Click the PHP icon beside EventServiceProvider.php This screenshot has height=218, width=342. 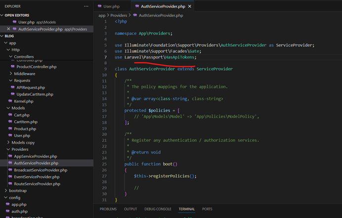coord(10,176)
